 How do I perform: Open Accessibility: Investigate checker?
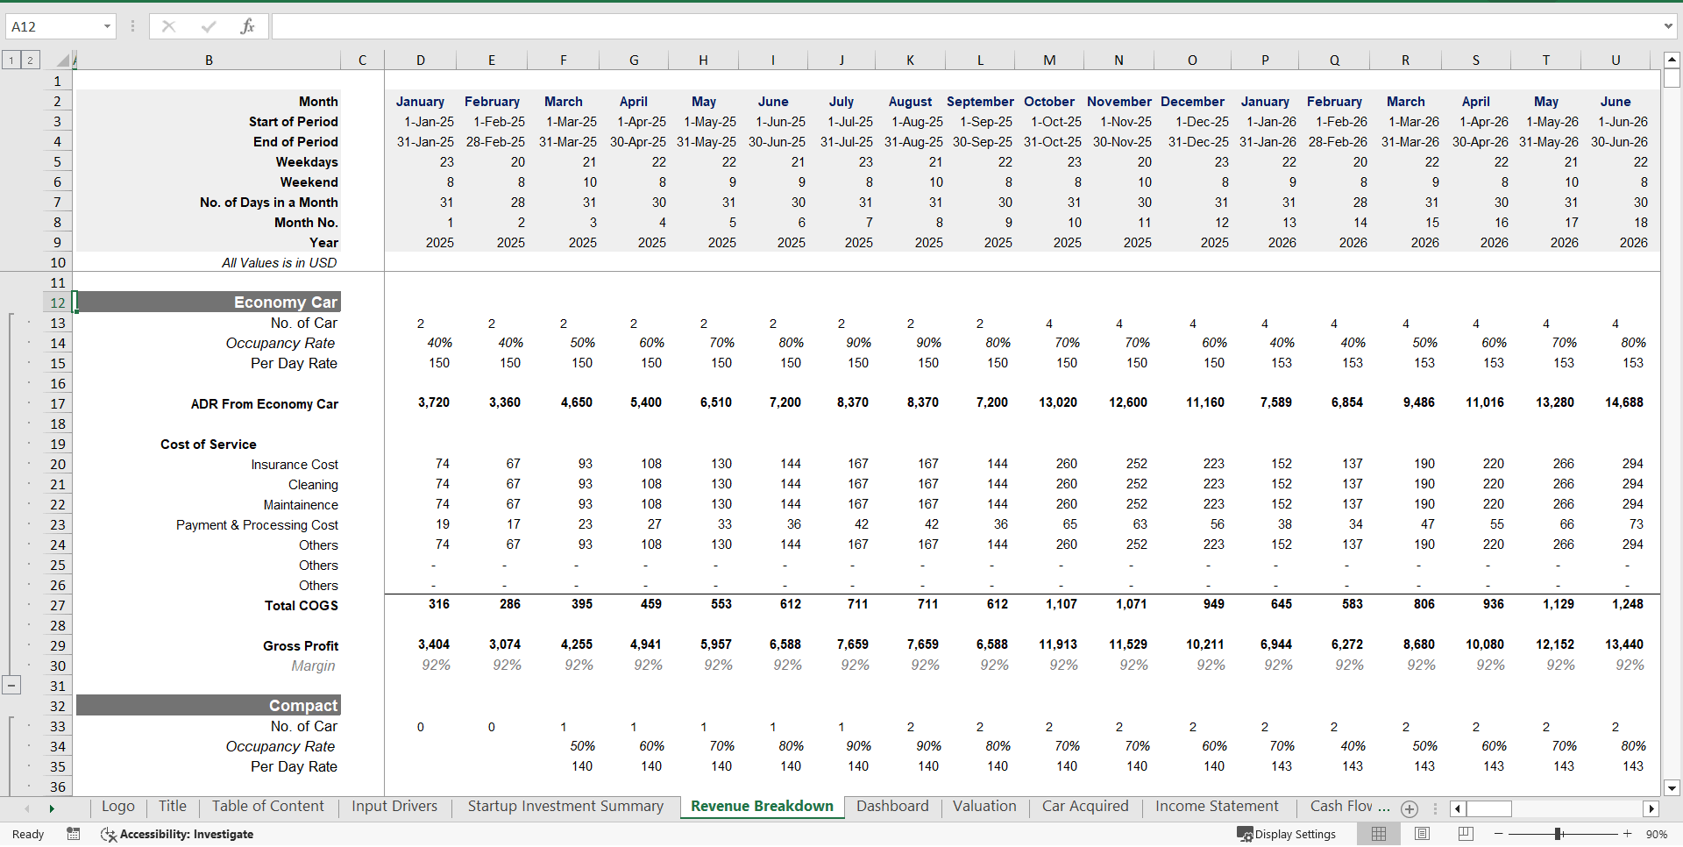pos(177,834)
